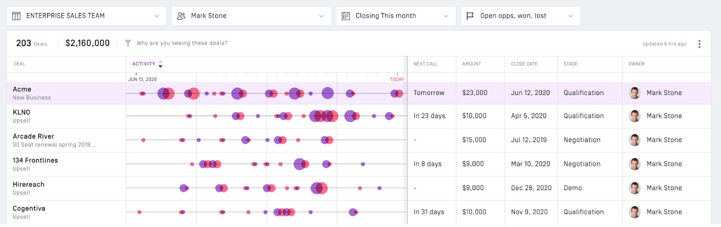Screen dimensions: 721x227
Task: Click the TODAY marker on timeline
Action: coord(397,79)
